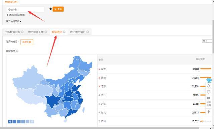Open the 昨天 date range dropdown
This screenshot has height=129, width=214.
(207, 41)
